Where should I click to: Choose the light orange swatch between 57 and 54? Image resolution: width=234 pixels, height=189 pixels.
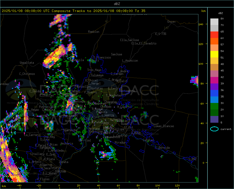(x=214, y=48)
